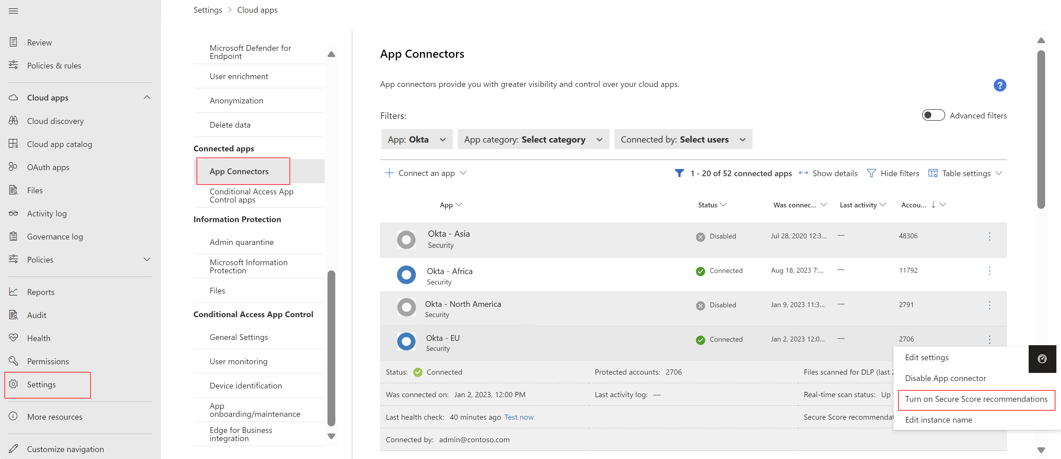Screen dimensions: 1061x459
Task: Click the Activity log sidebar icon
Action: (x=14, y=213)
